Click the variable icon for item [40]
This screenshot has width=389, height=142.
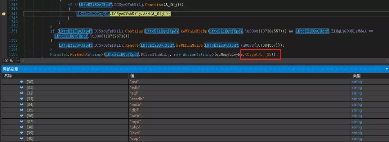(x=22, y=138)
